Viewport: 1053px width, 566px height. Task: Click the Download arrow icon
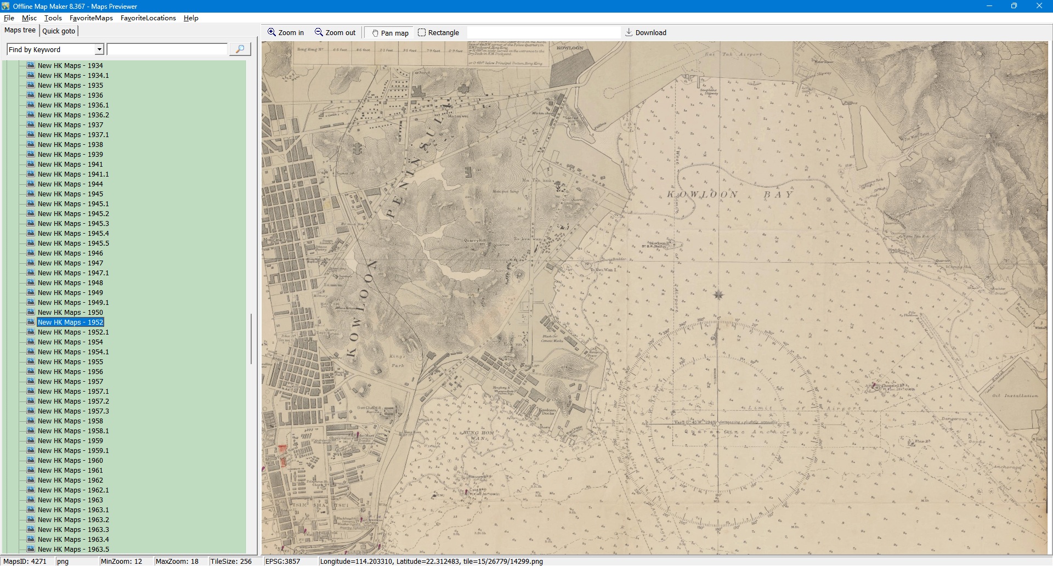click(629, 32)
